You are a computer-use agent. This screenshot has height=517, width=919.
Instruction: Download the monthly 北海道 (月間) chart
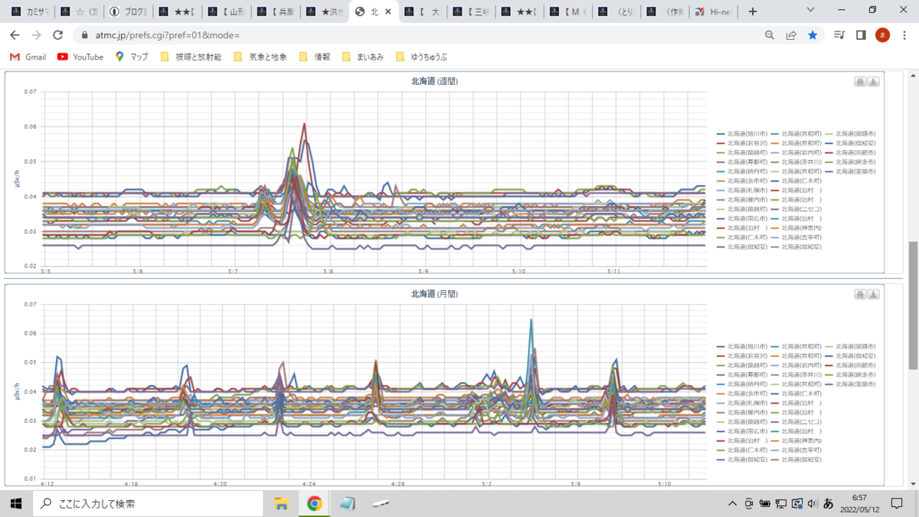point(874,295)
